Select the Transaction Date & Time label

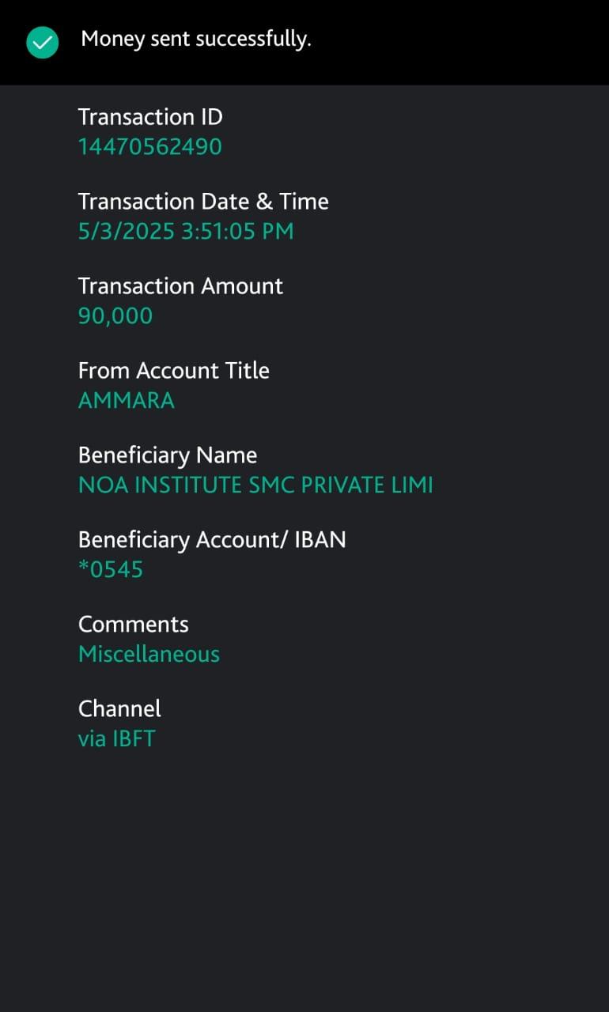[203, 202]
